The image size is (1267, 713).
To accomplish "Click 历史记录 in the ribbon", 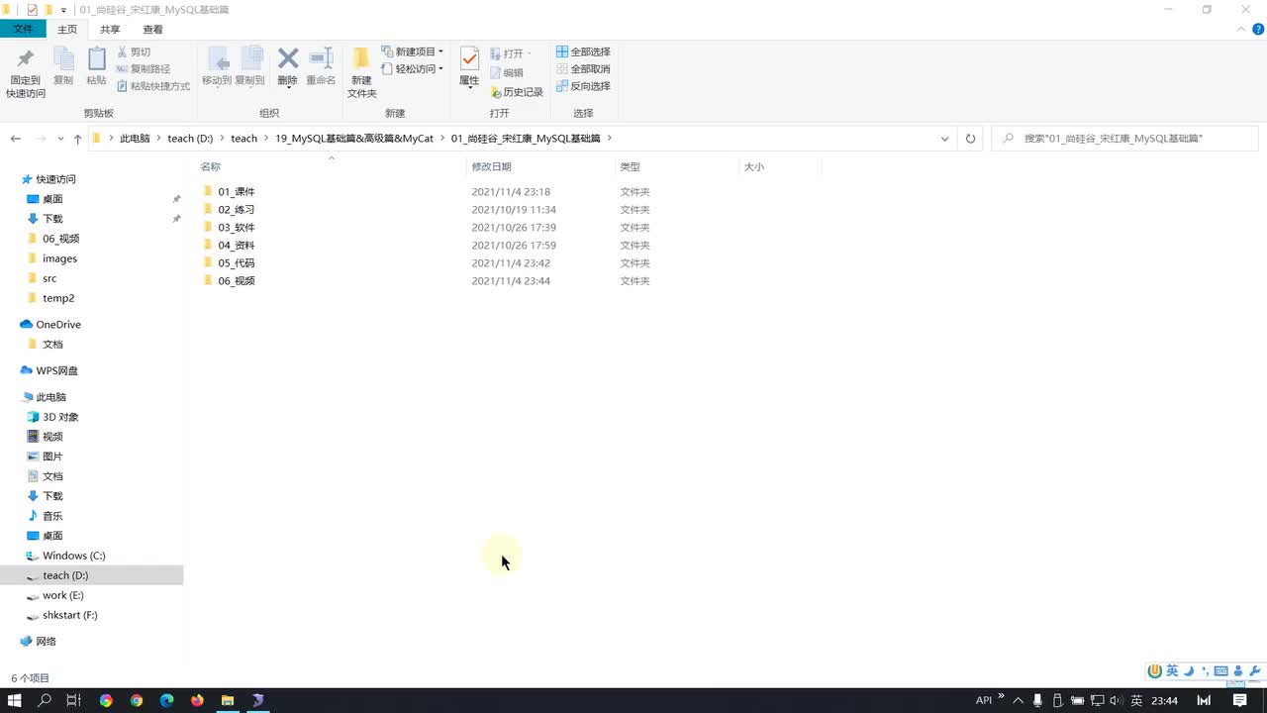I will [517, 92].
